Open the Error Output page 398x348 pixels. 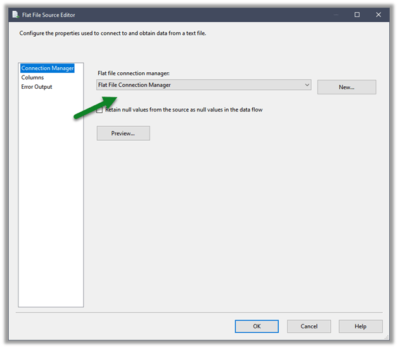pos(37,87)
